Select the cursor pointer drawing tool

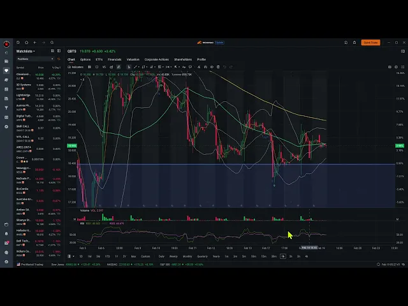pyautogui.click(x=129, y=67)
